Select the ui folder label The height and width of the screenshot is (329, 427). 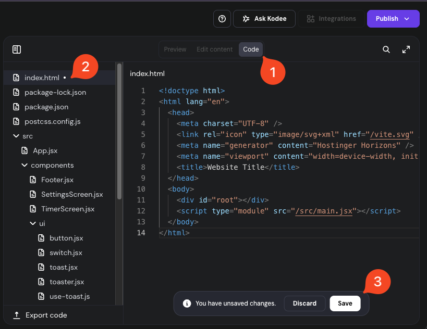click(x=42, y=223)
